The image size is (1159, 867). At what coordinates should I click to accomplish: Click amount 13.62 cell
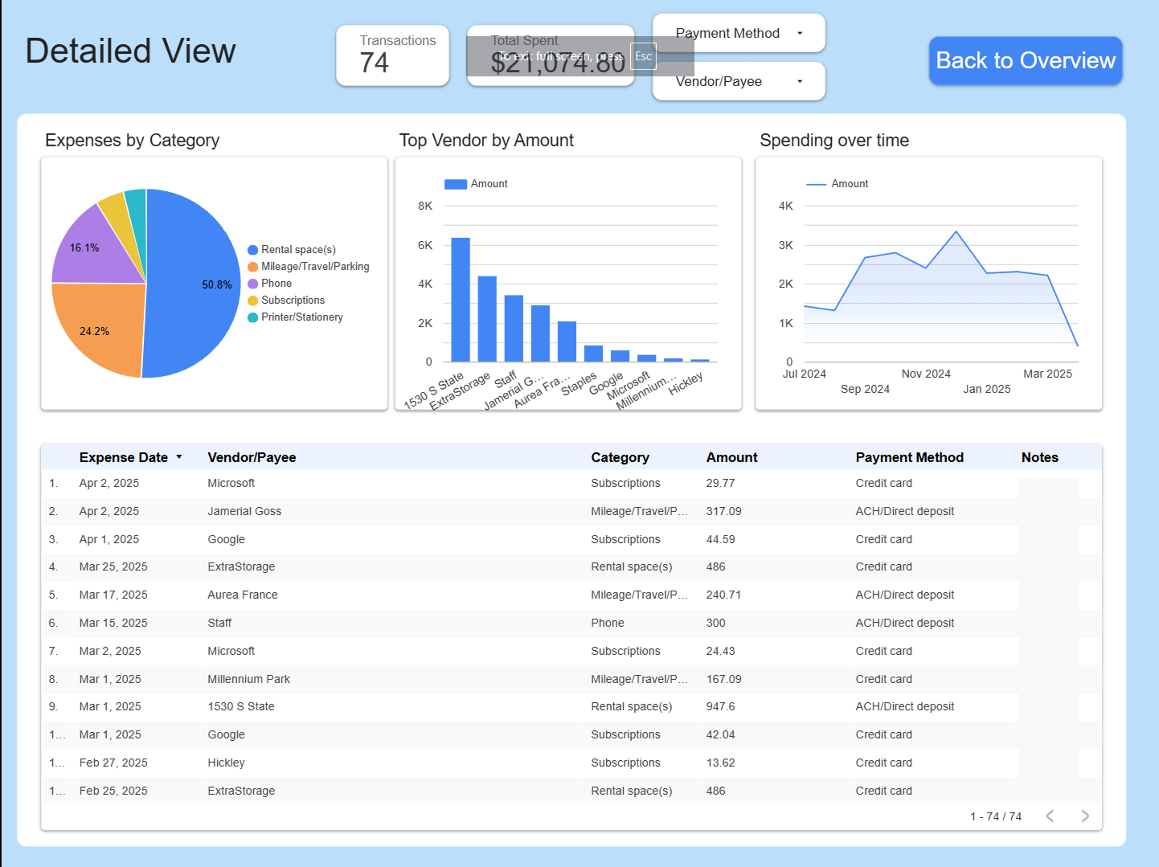click(720, 763)
